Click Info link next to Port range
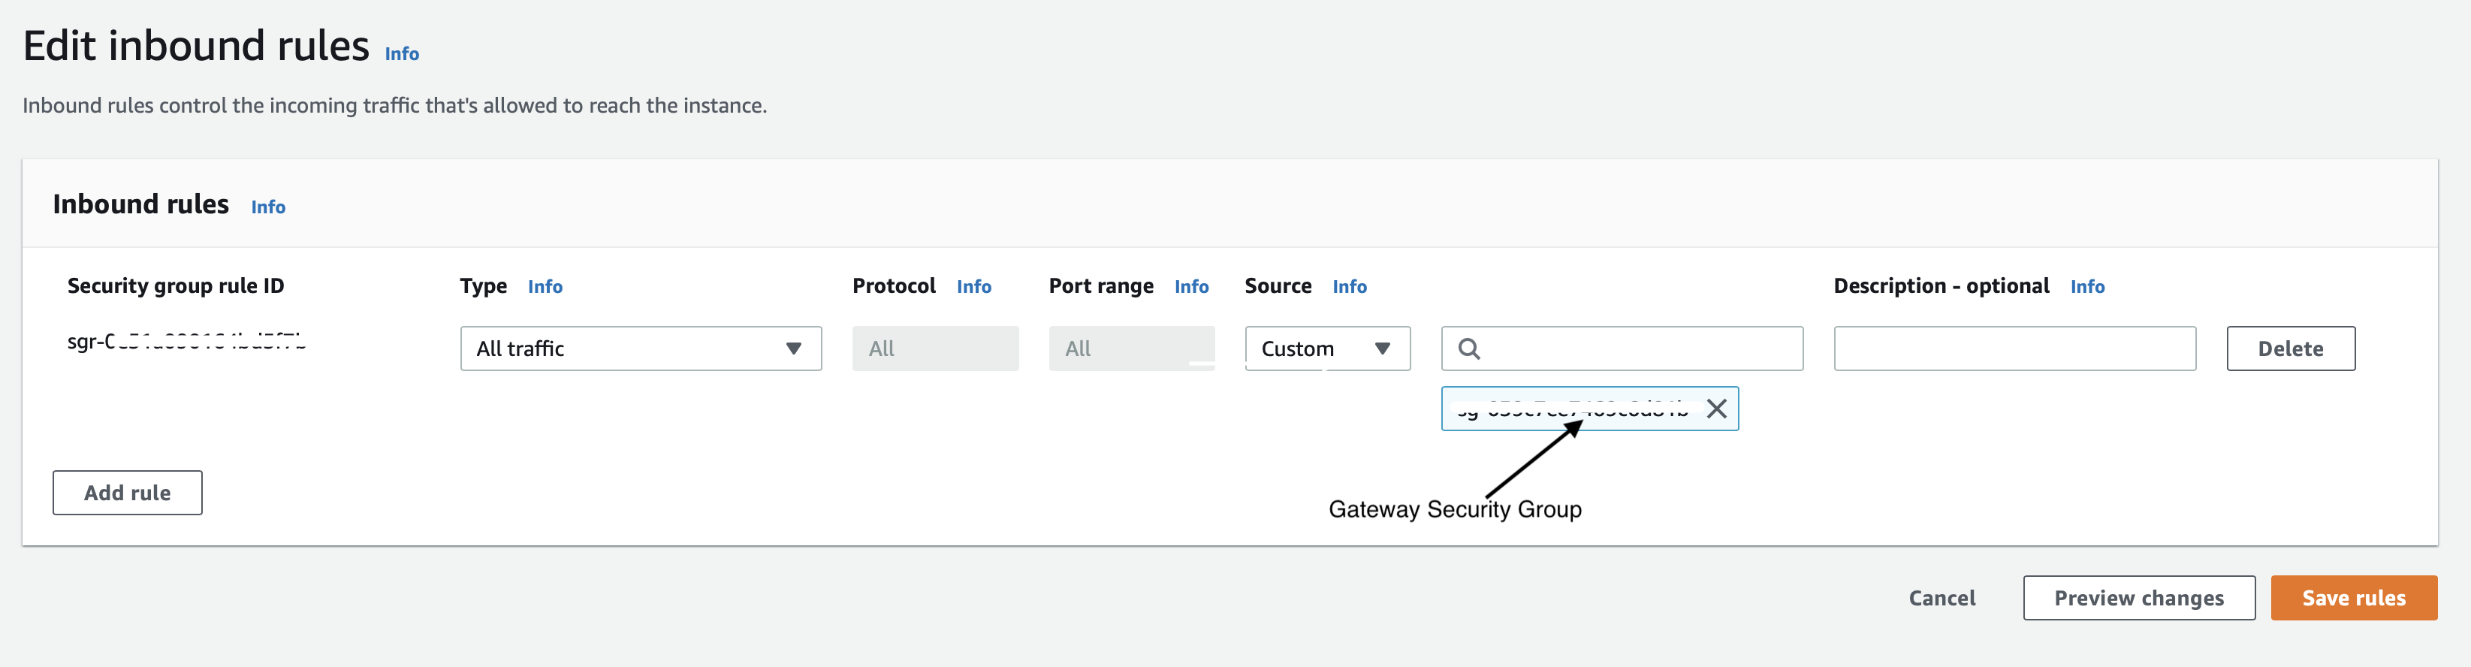 (x=1190, y=286)
